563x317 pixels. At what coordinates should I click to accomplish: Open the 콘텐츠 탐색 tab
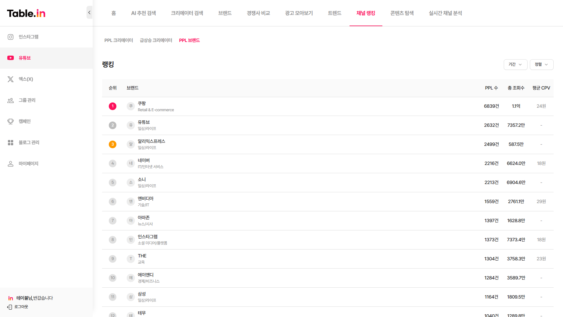pyautogui.click(x=402, y=13)
